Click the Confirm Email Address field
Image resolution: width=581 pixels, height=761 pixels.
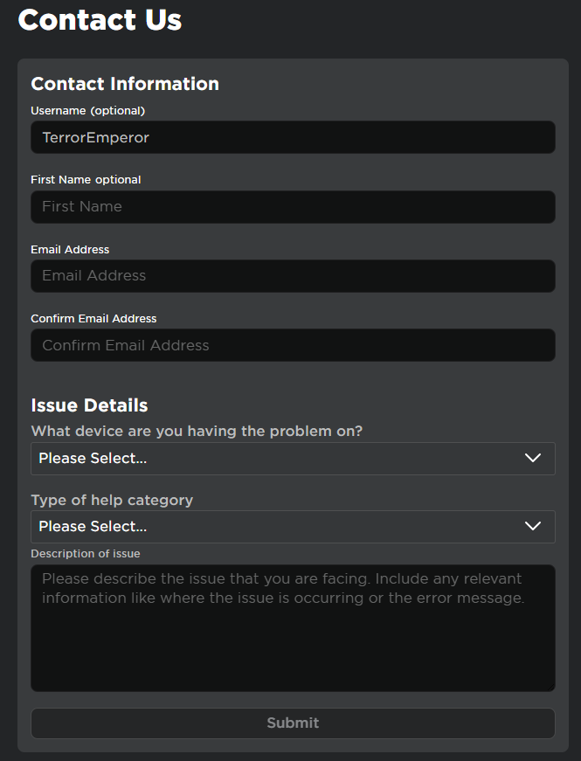coord(293,344)
